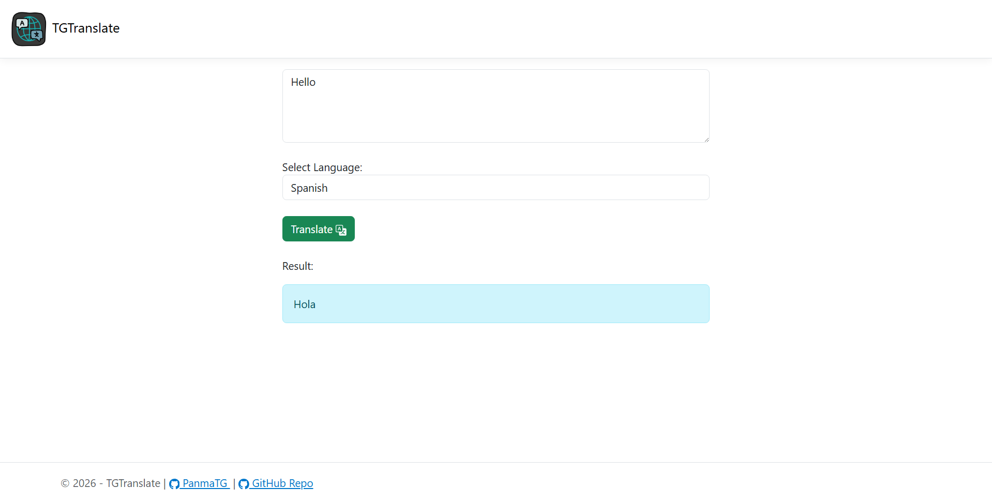This screenshot has width=992, height=503.
Task: Open the TGTranslate home title in header
Action: (86, 28)
